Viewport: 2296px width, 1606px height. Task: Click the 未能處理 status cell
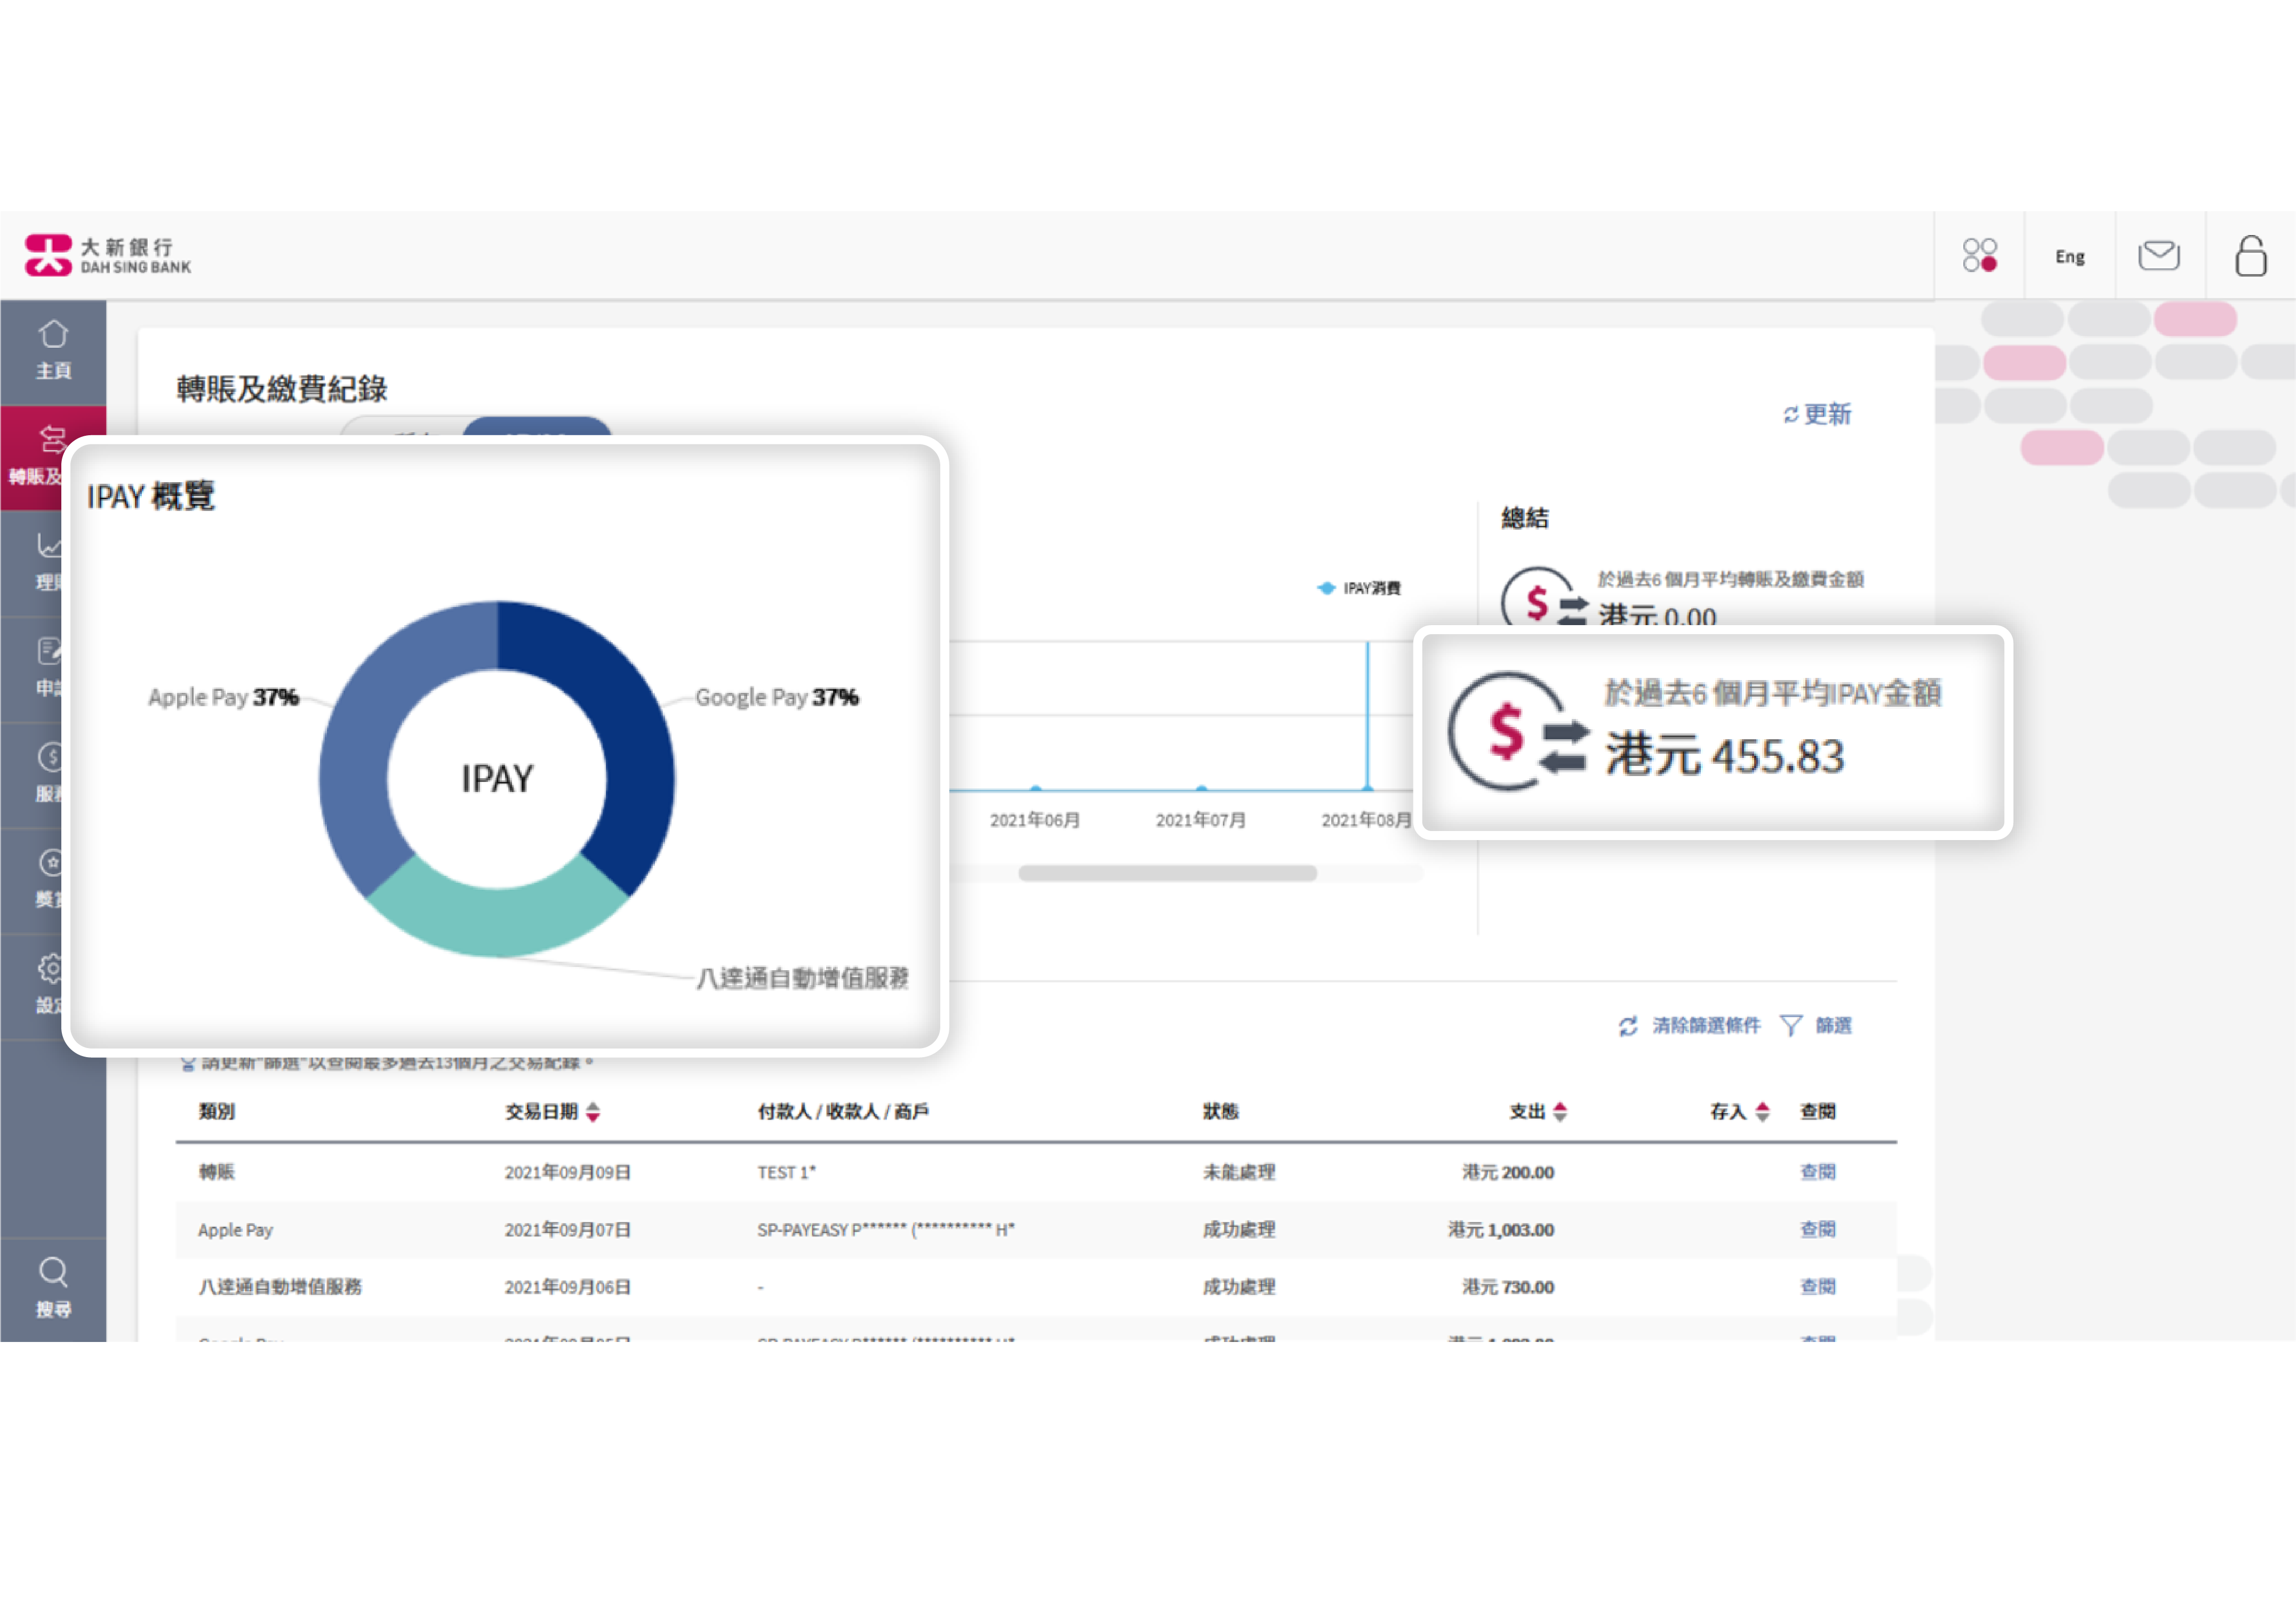(1238, 1172)
